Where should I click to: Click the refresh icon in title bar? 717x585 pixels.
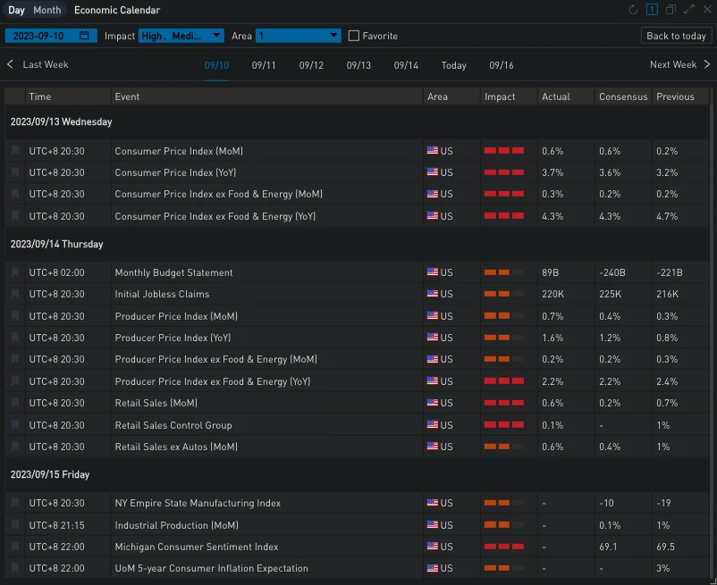coord(633,10)
